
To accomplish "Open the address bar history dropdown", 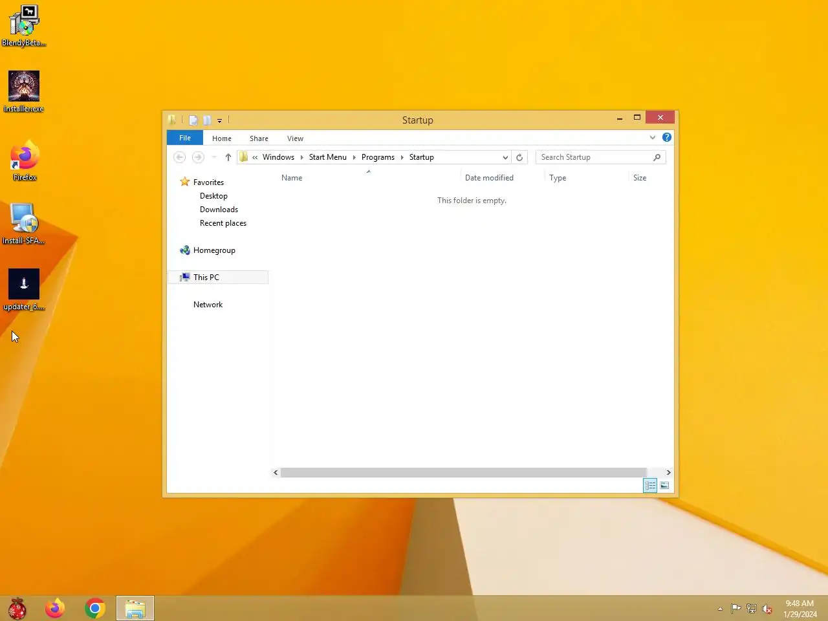I will click(505, 157).
